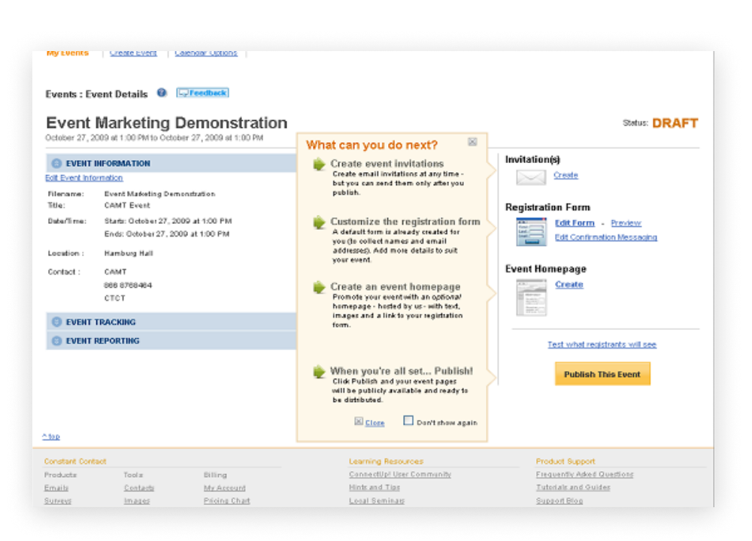The width and height of the screenshot is (752, 541).
Task: Click When you're all set... Publish! heading
Action: [x=402, y=371]
